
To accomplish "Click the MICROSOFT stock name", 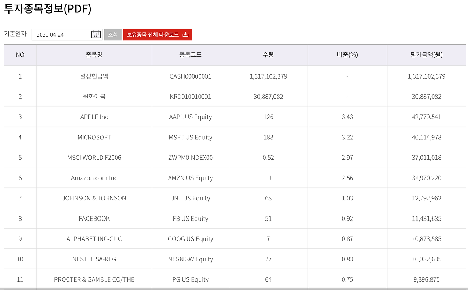I will point(94,137).
